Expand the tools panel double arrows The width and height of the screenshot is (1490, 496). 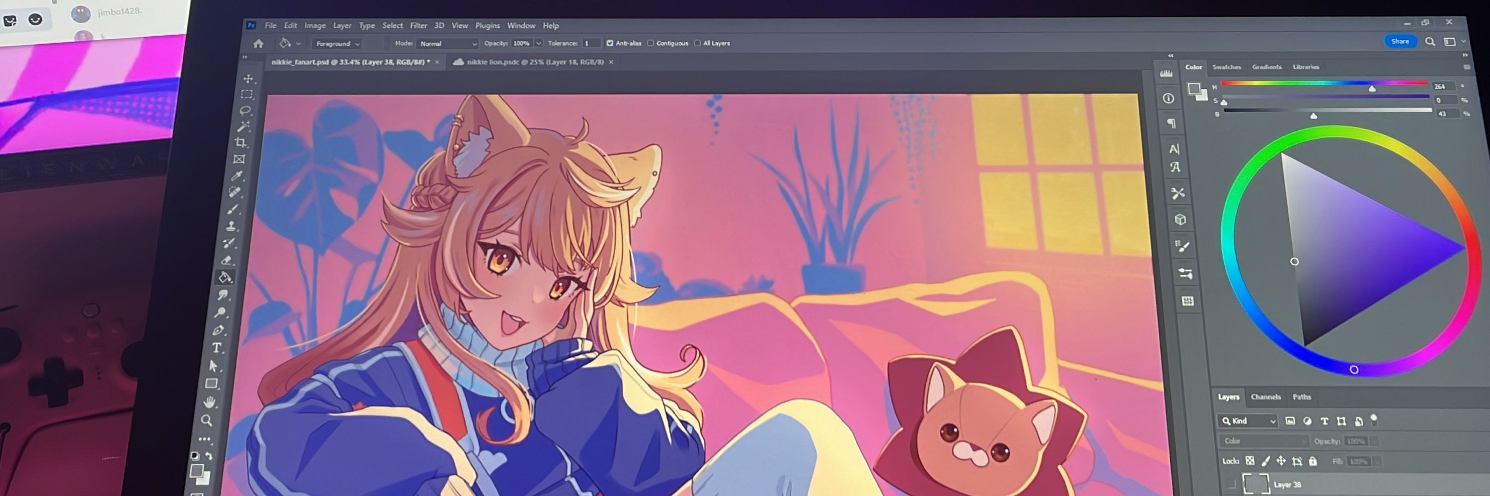245,57
